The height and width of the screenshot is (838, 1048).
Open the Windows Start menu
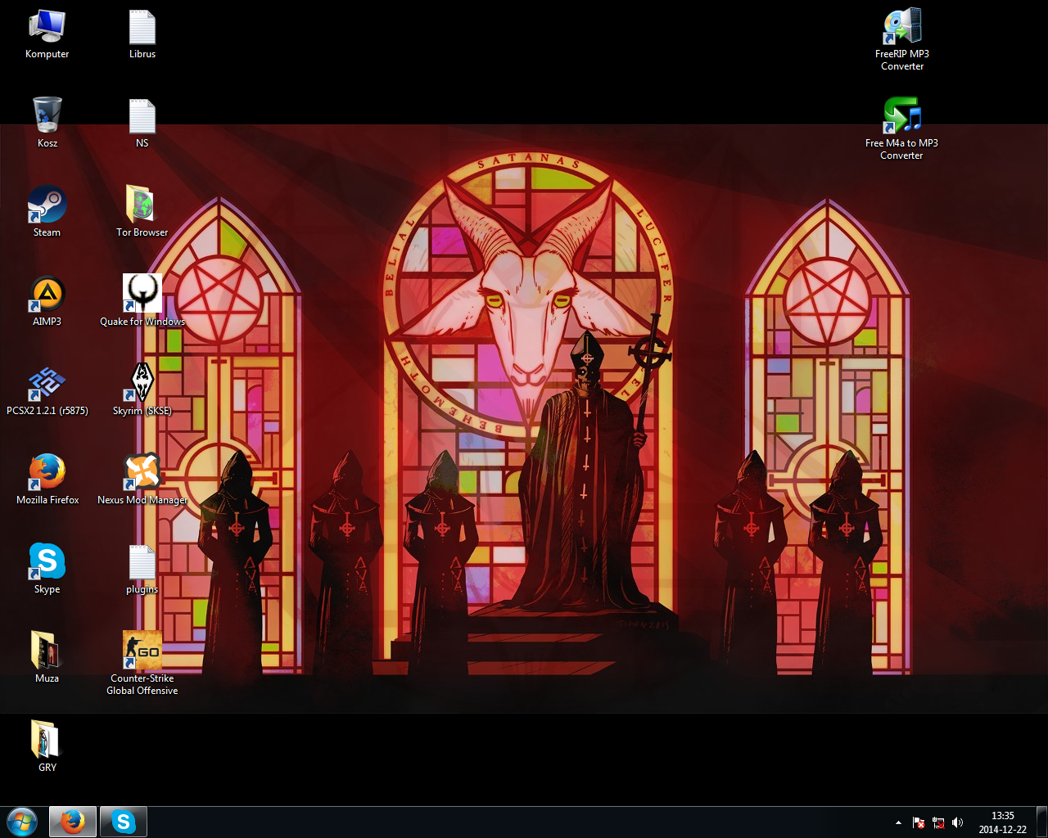tap(22, 822)
